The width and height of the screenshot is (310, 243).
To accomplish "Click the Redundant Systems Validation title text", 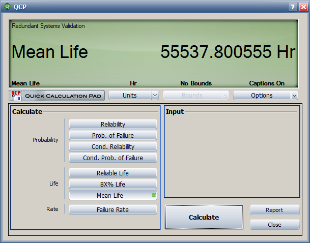I will [x=48, y=26].
